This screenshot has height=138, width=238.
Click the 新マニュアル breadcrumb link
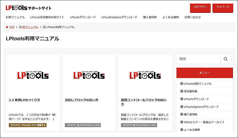pos(30,27)
